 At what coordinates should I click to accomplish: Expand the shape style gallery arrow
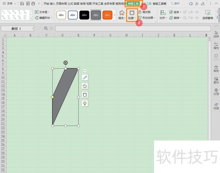(115, 15)
